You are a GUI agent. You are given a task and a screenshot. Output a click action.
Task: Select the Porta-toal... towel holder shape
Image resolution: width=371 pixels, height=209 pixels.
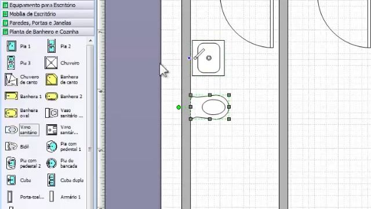pyautogui.click(x=25, y=197)
